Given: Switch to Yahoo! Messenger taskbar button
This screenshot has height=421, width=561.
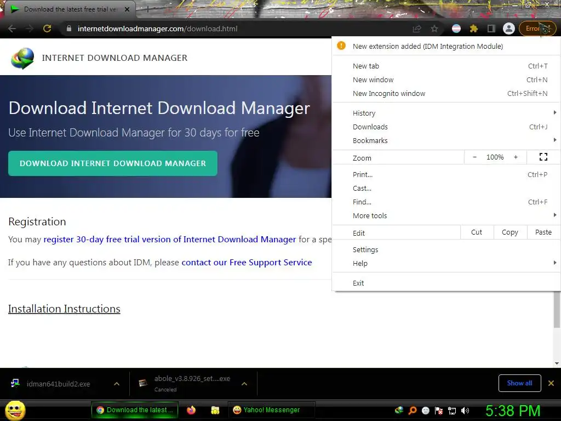Looking at the screenshot, I should [x=271, y=410].
